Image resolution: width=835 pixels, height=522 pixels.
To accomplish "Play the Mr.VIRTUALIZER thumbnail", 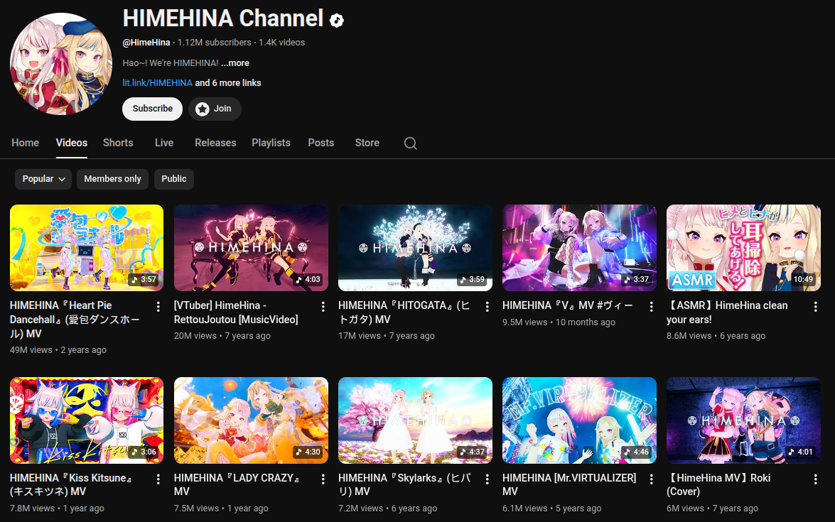I will (579, 420).
